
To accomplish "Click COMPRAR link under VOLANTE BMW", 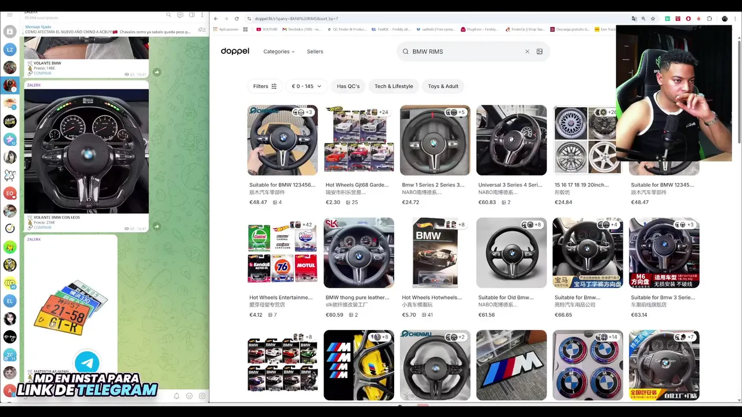I will [42, 73].
